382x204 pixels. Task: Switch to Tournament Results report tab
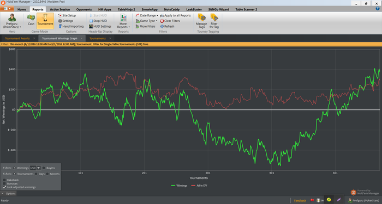(x=17, y=39)
